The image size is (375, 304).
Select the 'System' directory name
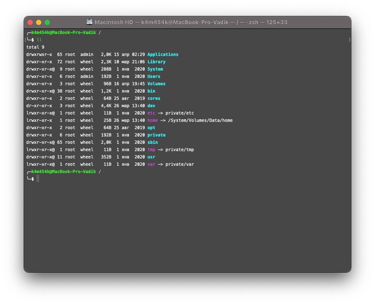(155, 69)
